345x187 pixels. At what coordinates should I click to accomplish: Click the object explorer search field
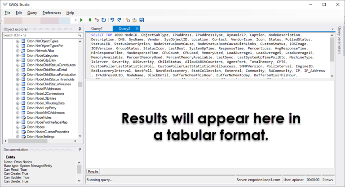point(40,35)
